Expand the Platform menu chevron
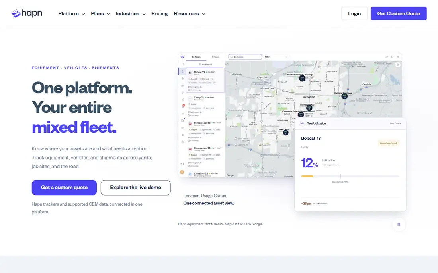 click(x=83, y=14)
